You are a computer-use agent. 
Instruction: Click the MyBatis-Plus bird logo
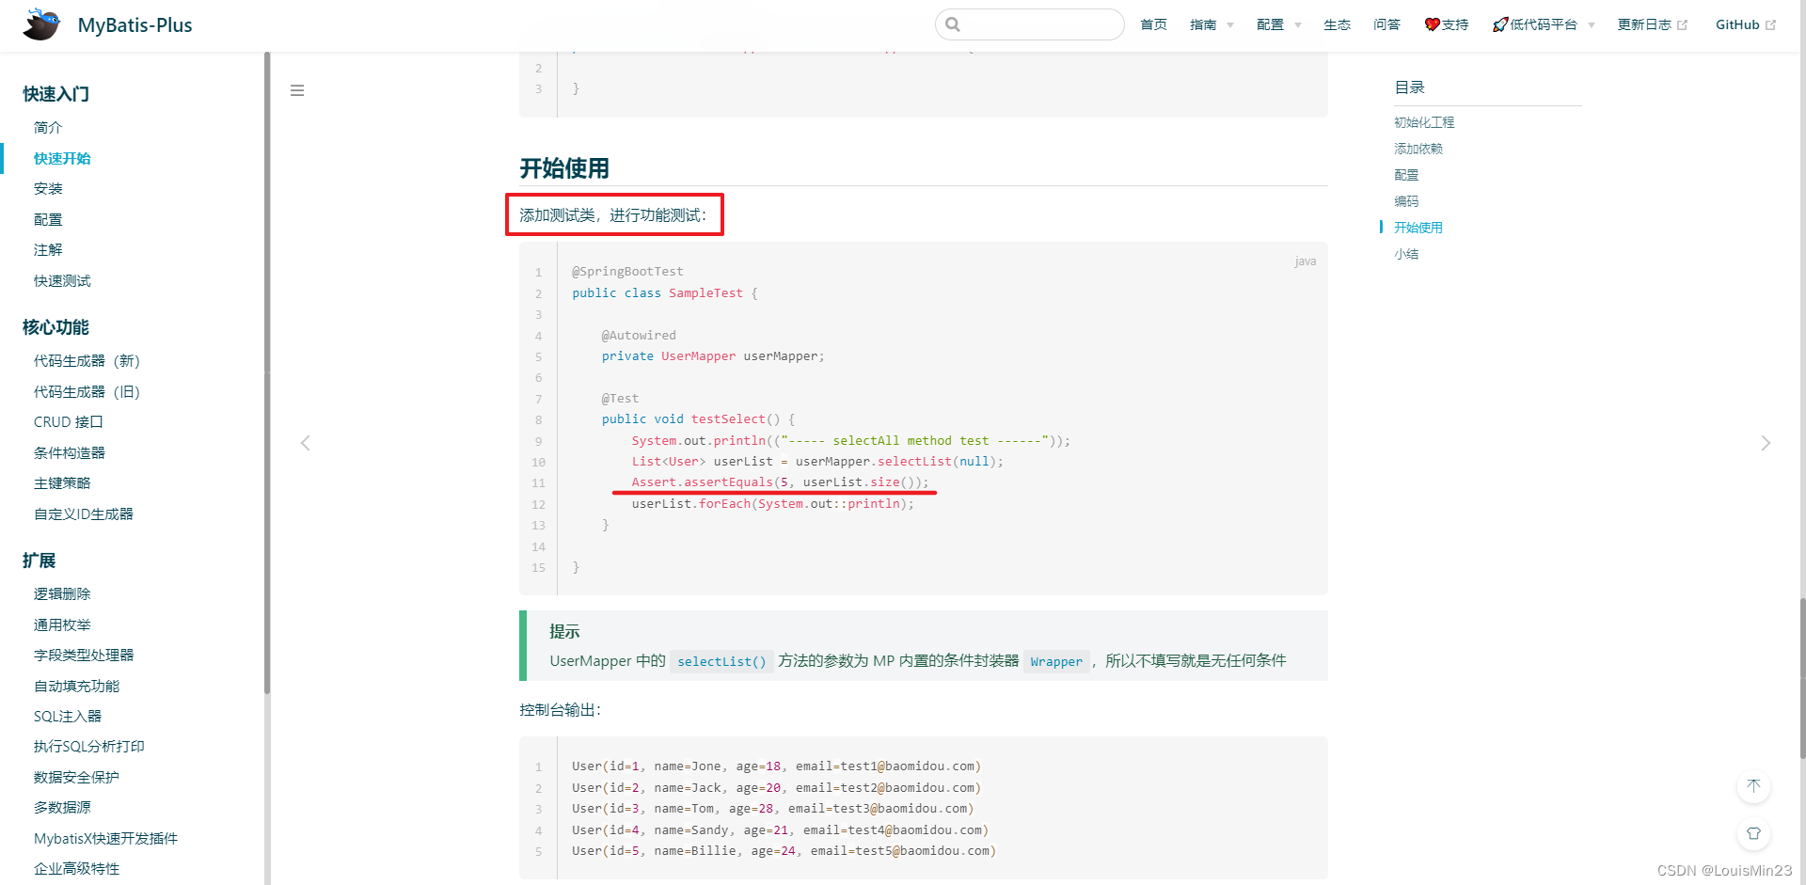coord(41,24)
